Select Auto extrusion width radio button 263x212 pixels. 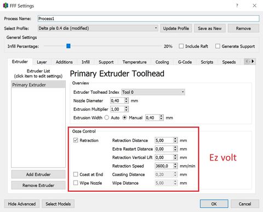107,118
